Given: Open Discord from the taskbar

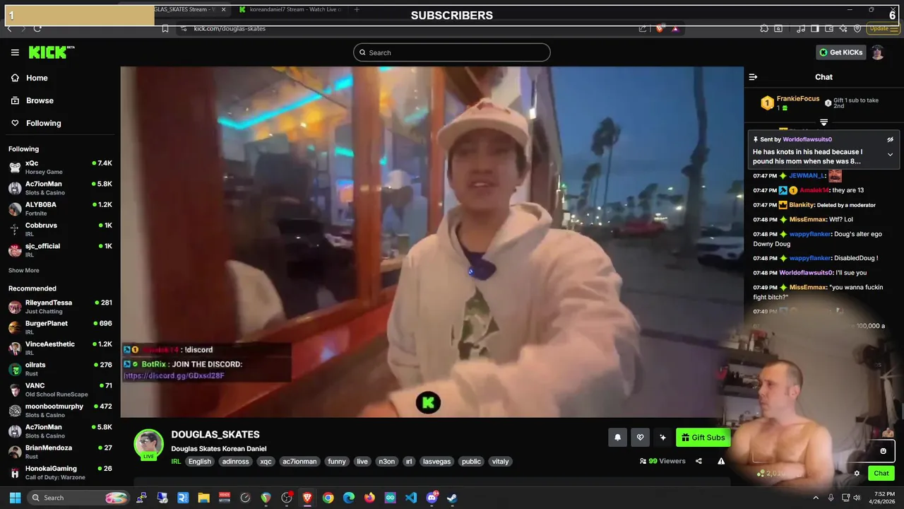Looking at the screenshot, I should 432,498.
